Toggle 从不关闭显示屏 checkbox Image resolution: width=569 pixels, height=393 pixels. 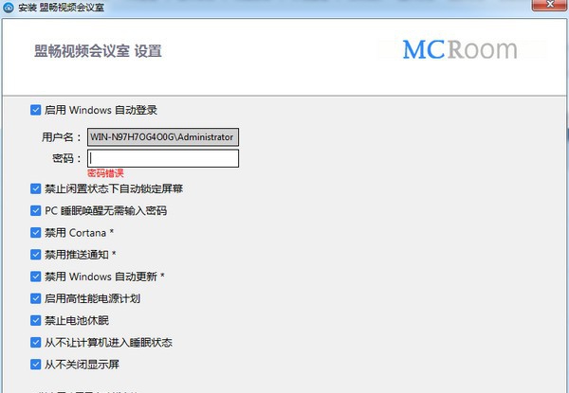tap(36, 365)
